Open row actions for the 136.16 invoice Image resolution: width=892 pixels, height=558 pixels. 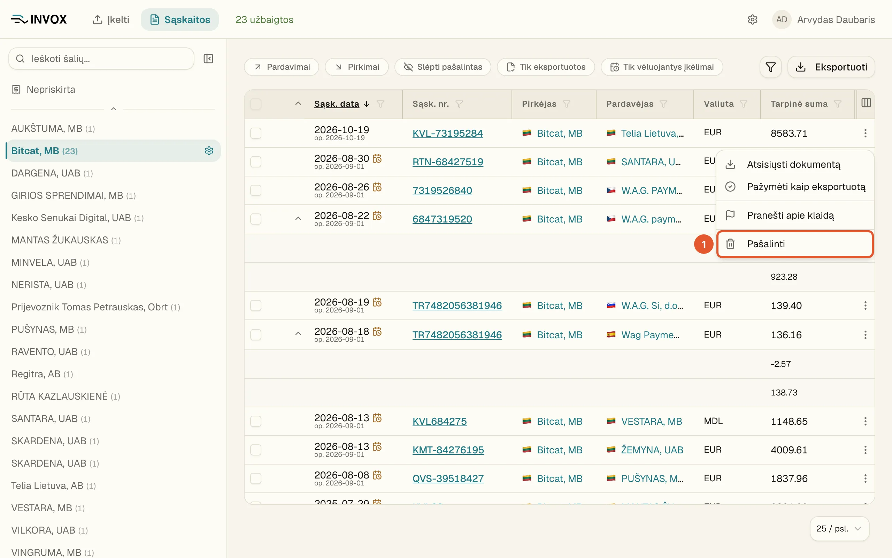(865, 335)
